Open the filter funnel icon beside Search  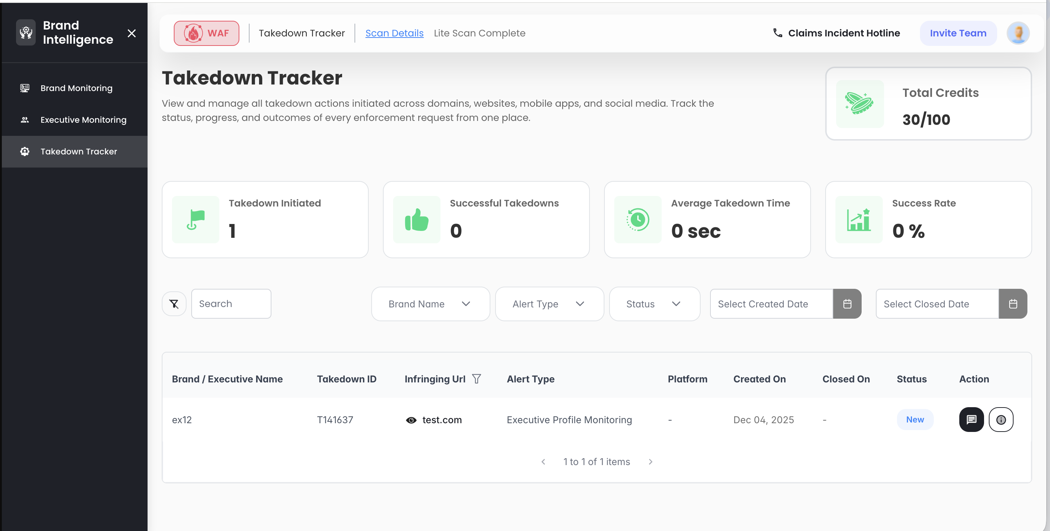click(x=174, y=304)
